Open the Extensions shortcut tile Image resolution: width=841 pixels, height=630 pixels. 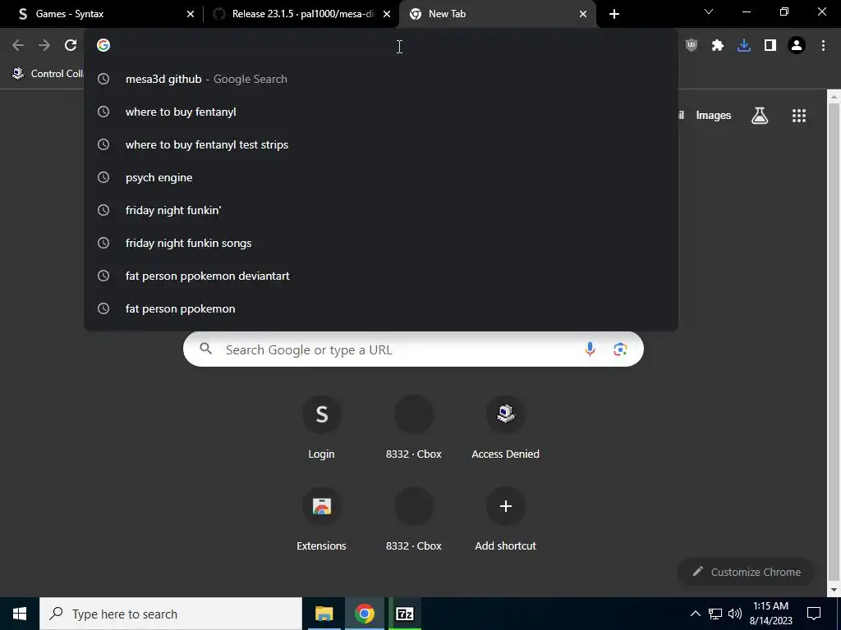[x=321, y=520]
